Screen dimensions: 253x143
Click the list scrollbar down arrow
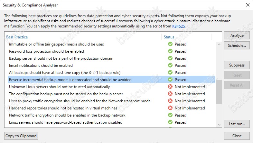[x=219, y=125]
